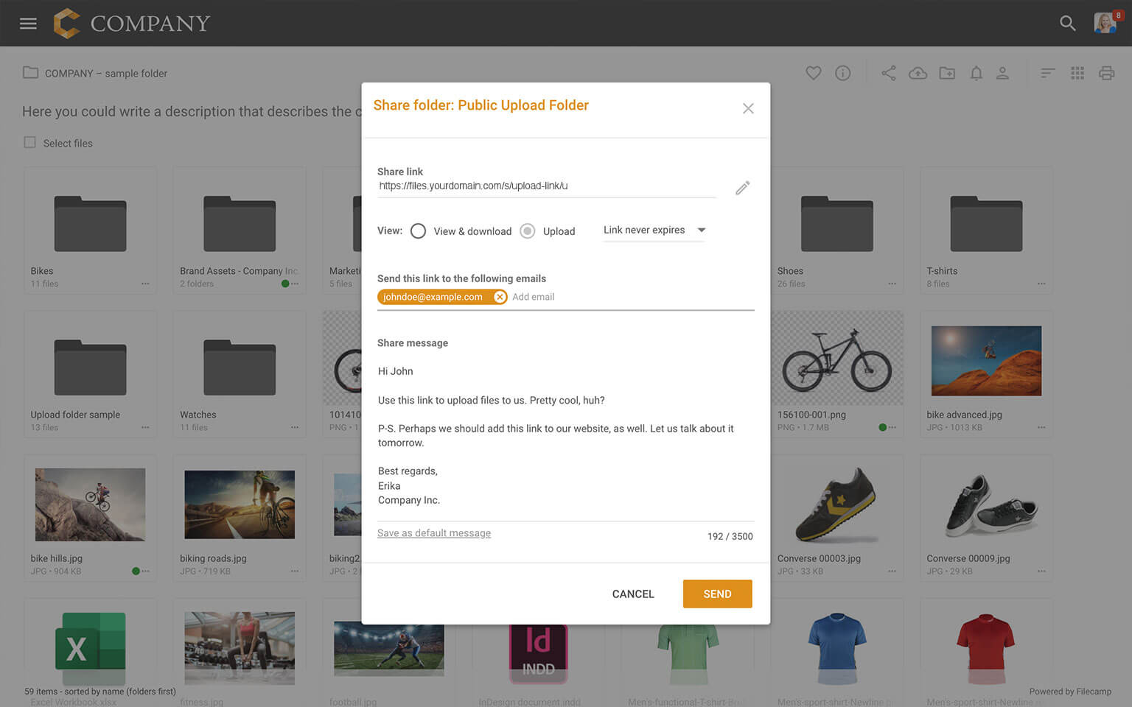The height and width of the screenshot is (707, 1132).
Task: Open the 156100-001.png bike thumbnail
Action: [x=837, y=358]
